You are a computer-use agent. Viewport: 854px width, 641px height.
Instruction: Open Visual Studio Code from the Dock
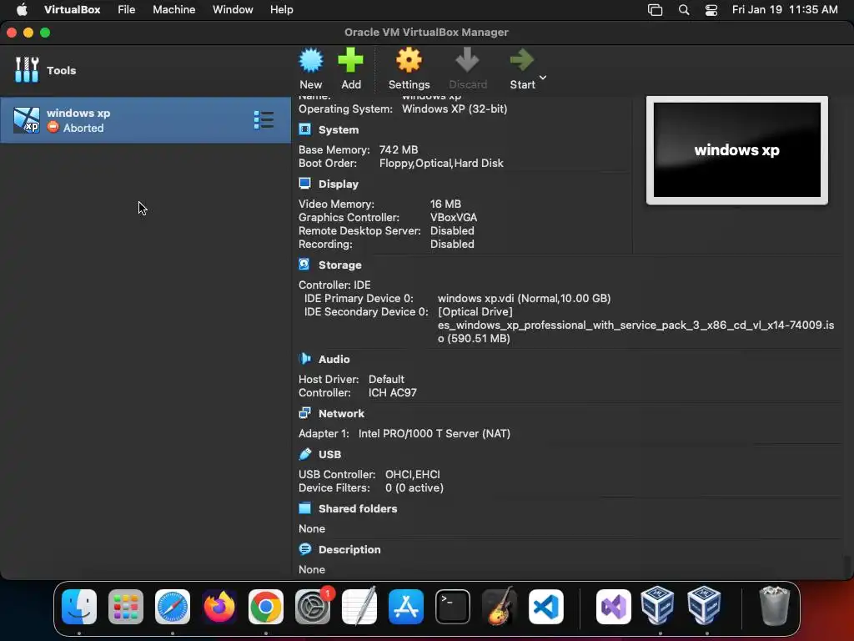pos(546,607)
